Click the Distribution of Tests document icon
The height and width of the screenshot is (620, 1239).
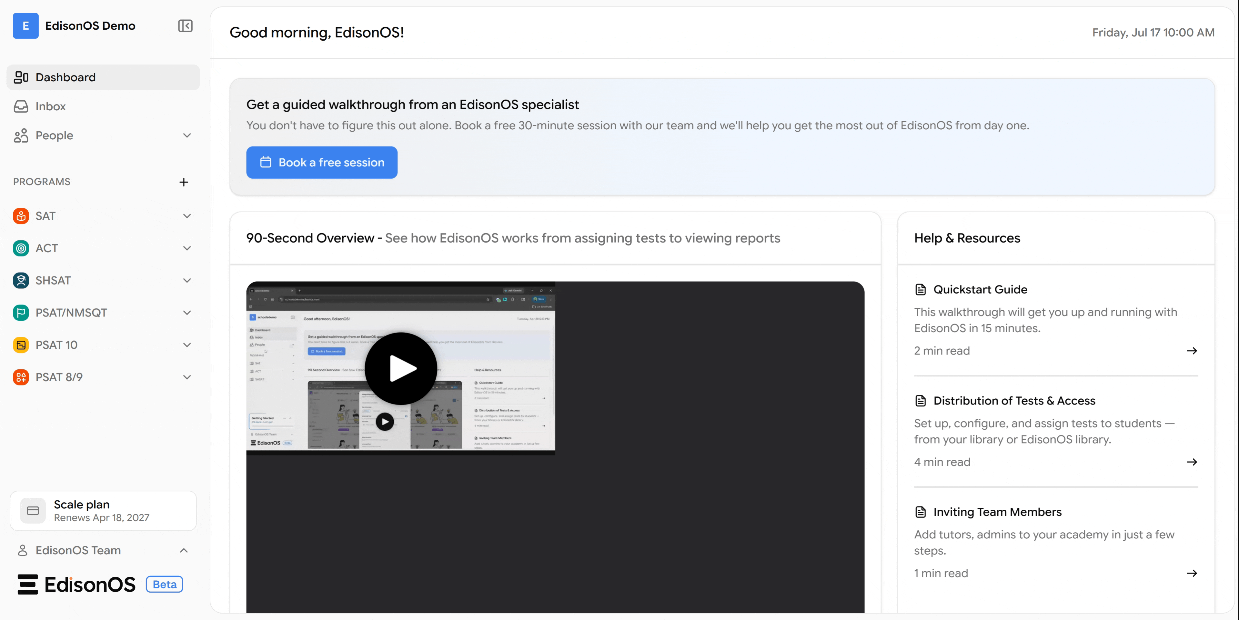click(x=921, y=401)
